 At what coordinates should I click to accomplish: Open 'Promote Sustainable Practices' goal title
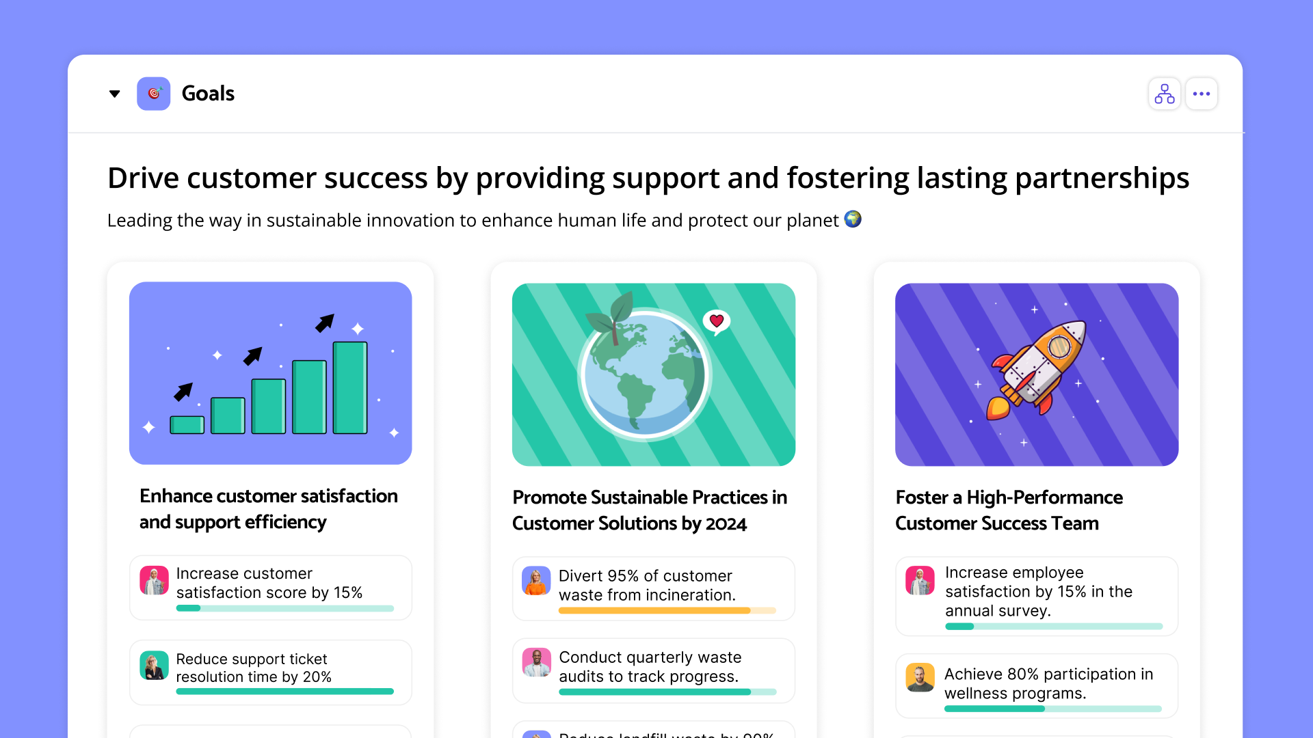pyautogui.click(x=649, y=510)
